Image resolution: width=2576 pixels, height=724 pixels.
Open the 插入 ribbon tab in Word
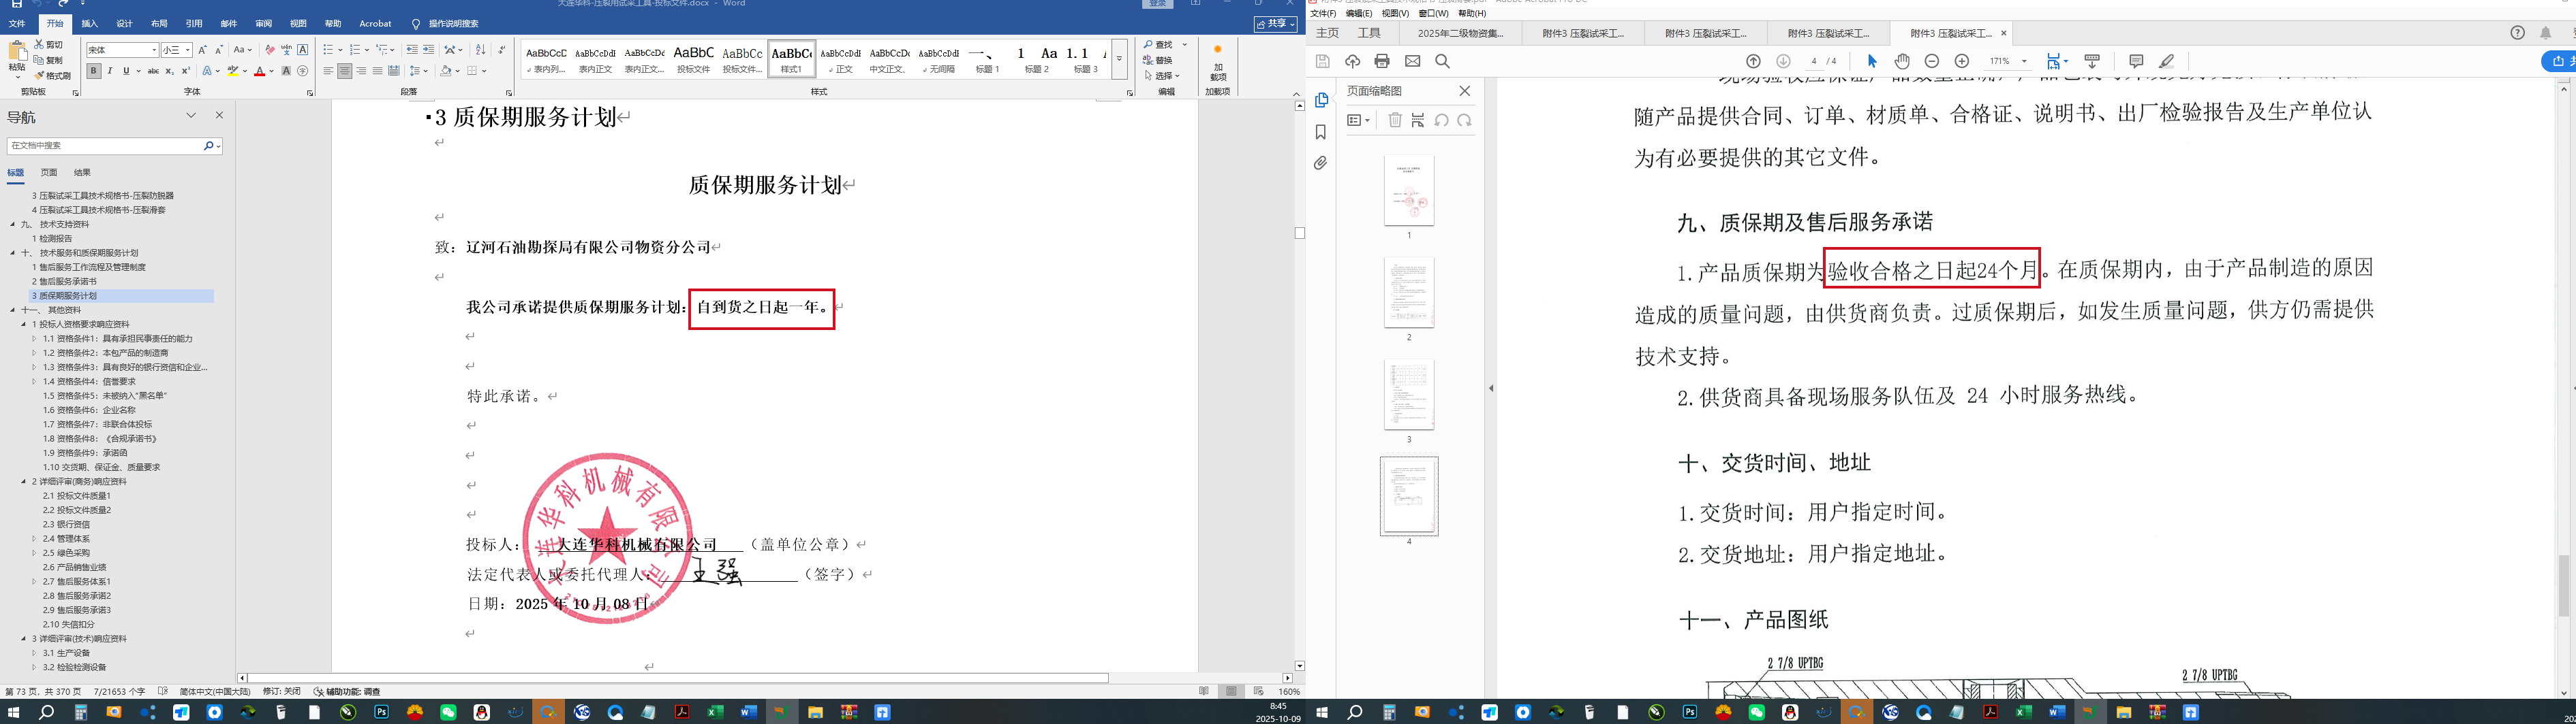pos(90,24)
